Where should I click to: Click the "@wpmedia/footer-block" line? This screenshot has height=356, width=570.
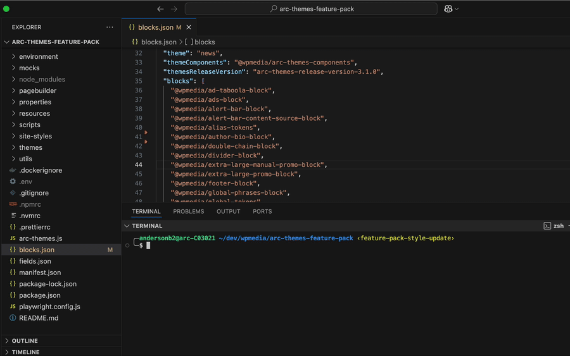[x=215, y=183]
